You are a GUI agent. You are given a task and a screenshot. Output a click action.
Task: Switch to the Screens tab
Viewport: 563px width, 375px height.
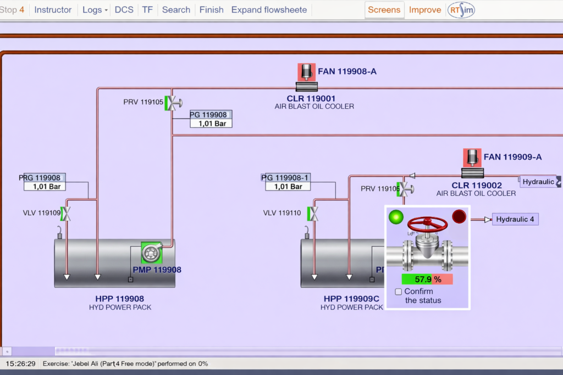coord(384,10)
